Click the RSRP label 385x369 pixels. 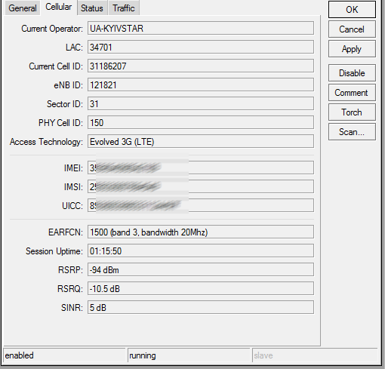click(70, 270)
